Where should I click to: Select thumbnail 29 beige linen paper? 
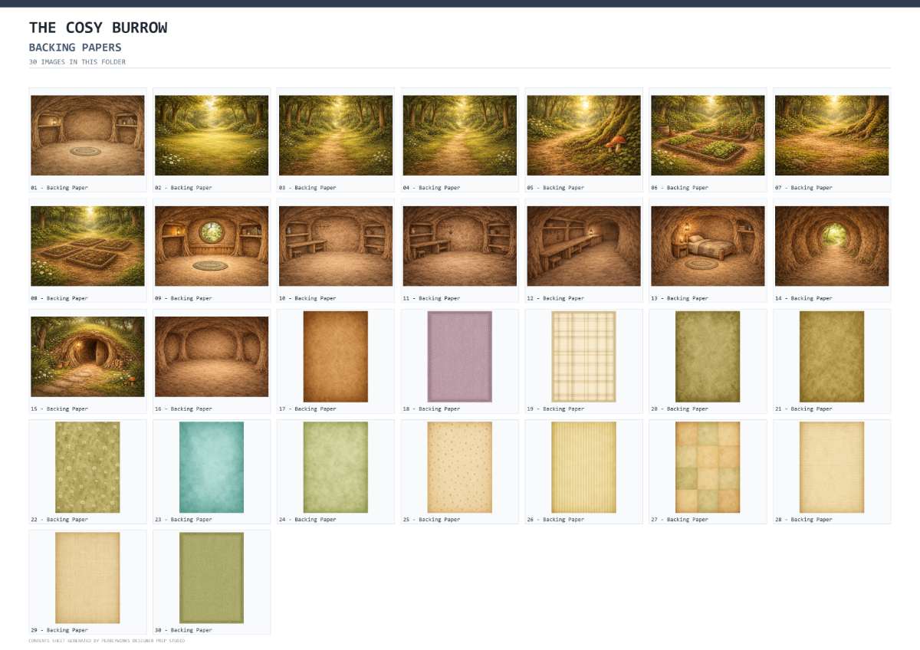point(87,578)
